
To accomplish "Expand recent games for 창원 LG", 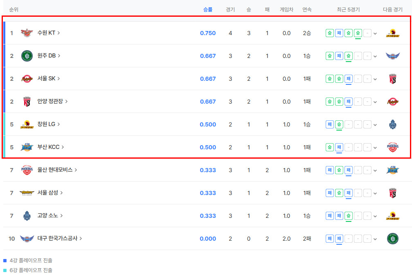I will pos(375,125).
